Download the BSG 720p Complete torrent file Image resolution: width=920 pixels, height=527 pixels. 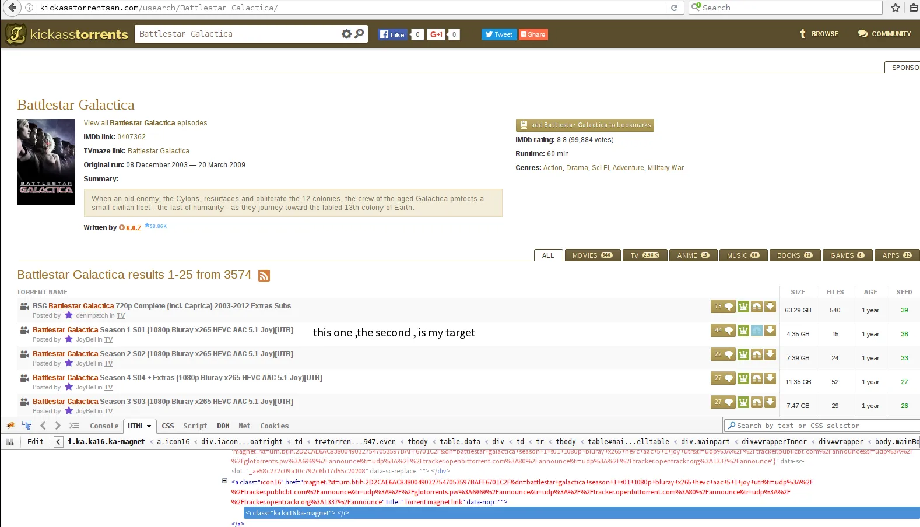coord(770,307)
